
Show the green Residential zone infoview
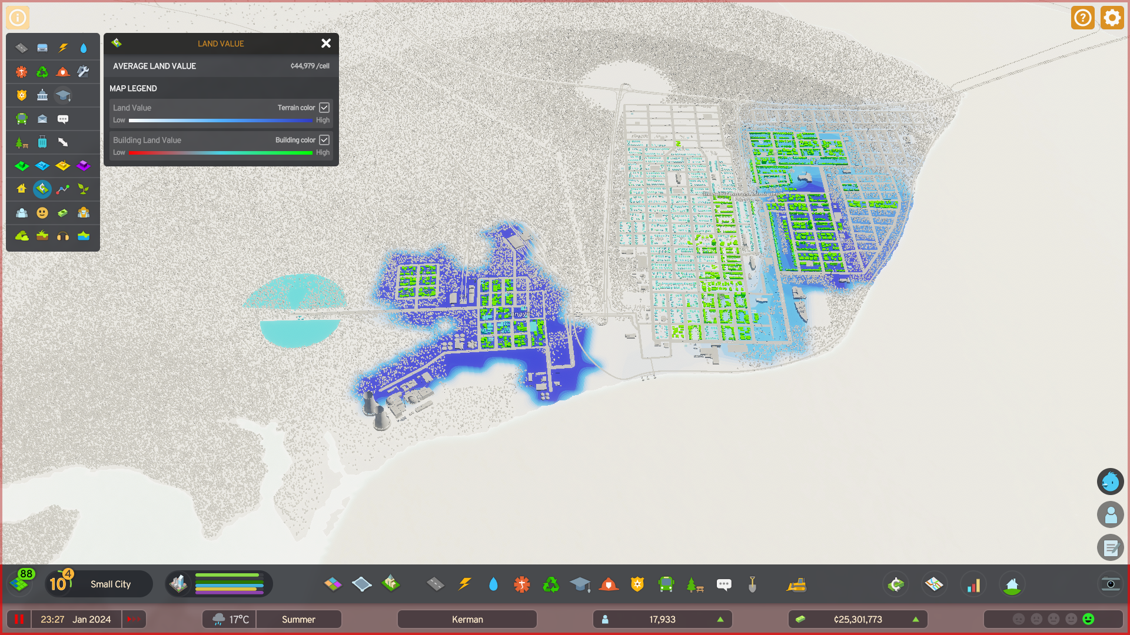tap(22, 166)
